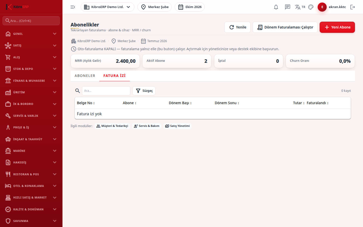The height and width of the screenshot is (227, 363).
Task: Open the KıbrısERP Demo Ltd. company dropdown
Action: click(x=107, y=7)
